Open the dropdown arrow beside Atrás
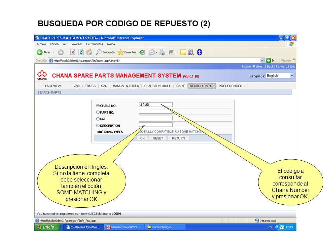323x242 pixels. (x=53, y=52)
